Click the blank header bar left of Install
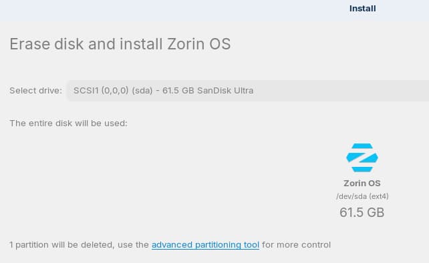This screenshot has width=429, height=263. (x=172, y=10)
